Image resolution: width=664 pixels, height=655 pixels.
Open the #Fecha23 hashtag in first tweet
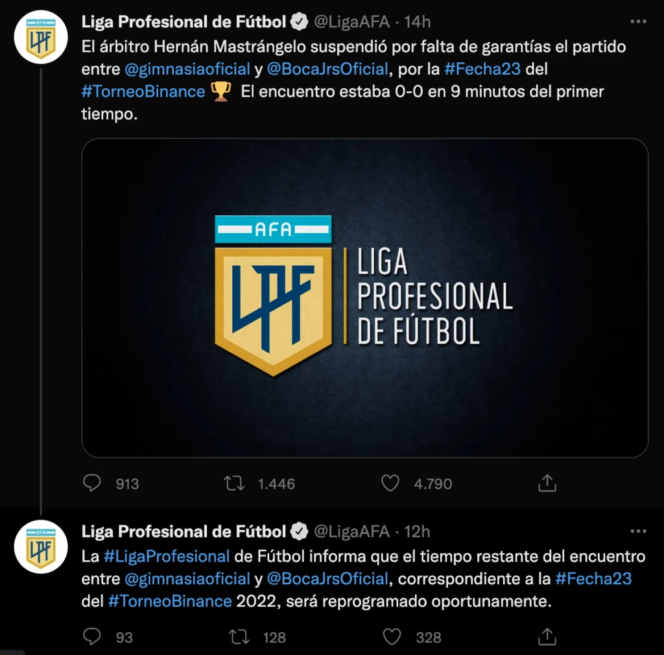pyautogui.click(x=482, y=69)
